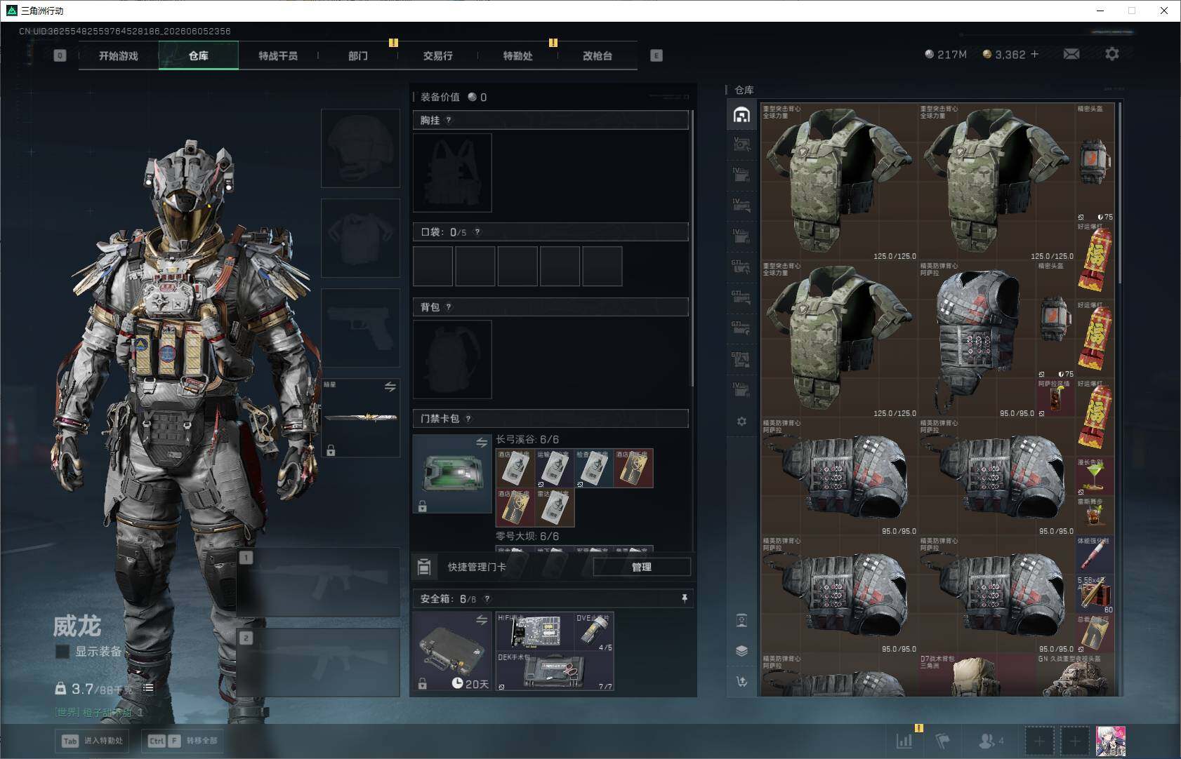Click the 转移全部 transfer all button
This screenshot has height=759, width=1181.
[x=183, y=741]
